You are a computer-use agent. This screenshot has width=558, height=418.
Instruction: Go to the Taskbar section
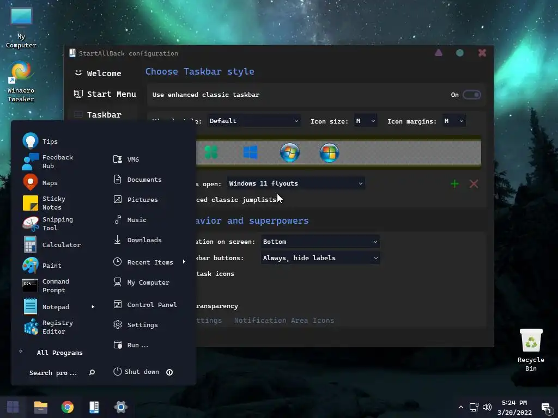[98, 115]
